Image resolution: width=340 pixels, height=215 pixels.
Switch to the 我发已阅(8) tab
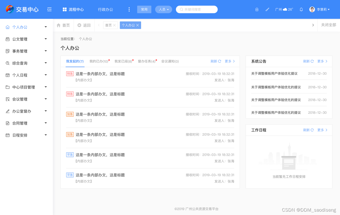point(123,61)
